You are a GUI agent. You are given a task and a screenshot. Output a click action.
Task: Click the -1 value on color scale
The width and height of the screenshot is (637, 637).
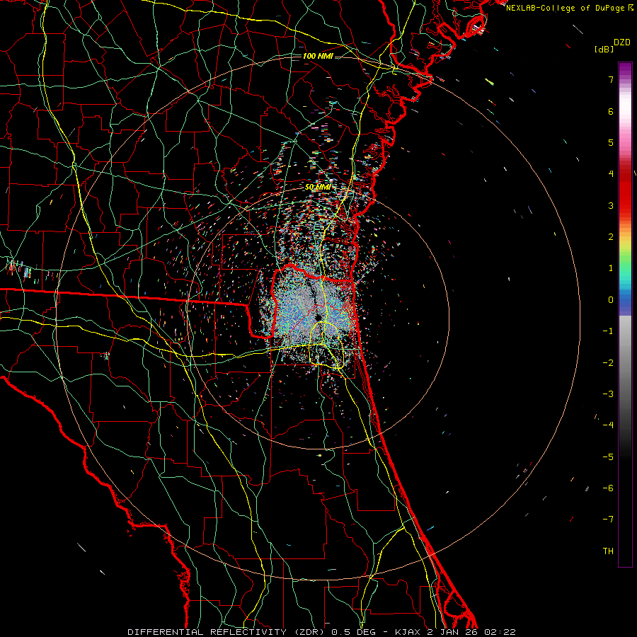pos(608,331)
